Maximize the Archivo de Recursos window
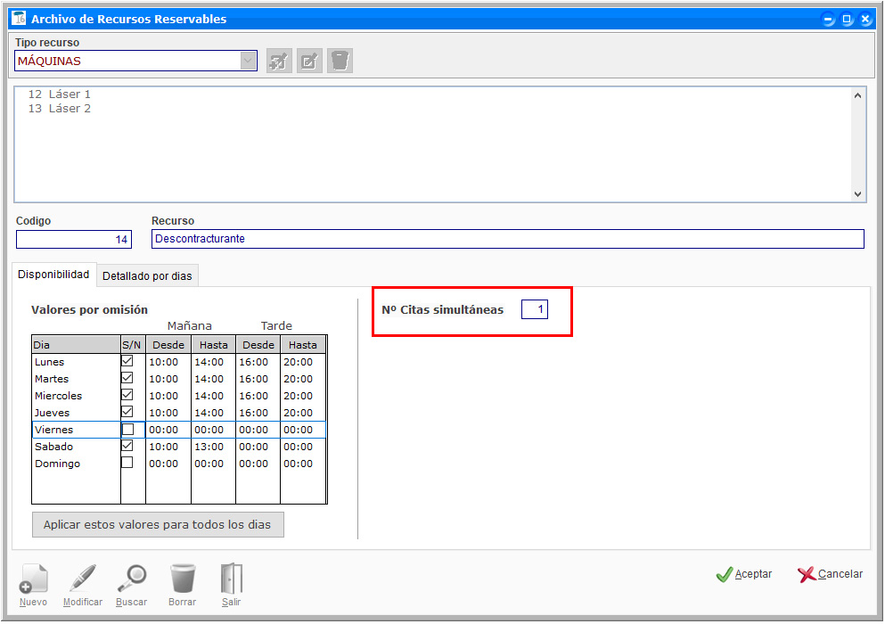The image size is (885, 624). 846,19
